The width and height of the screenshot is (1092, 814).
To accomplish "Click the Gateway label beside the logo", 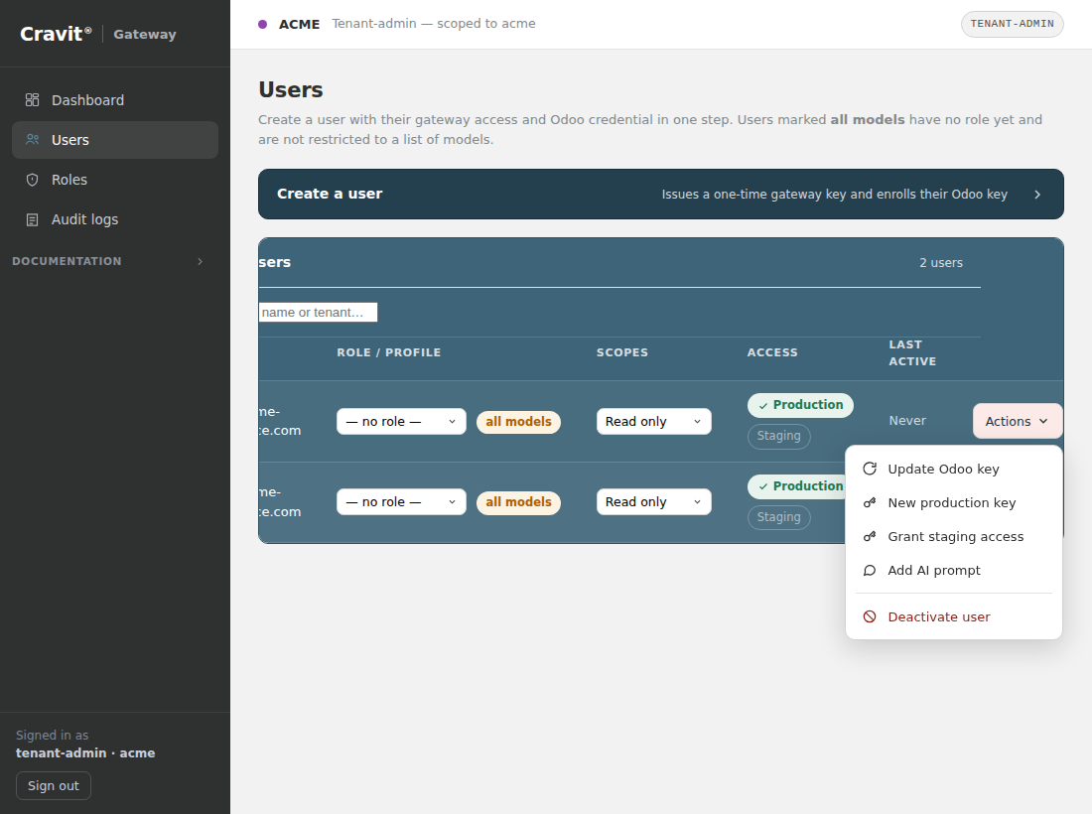I will click(145, 34).
